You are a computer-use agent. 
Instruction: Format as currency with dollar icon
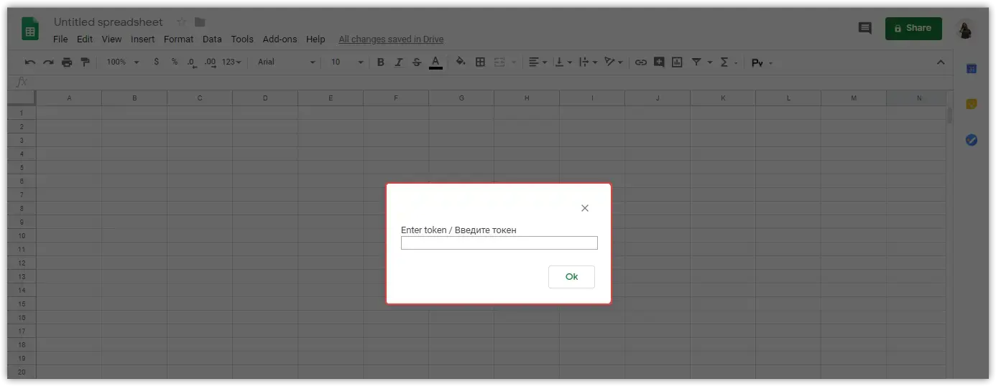coord(157,62)
